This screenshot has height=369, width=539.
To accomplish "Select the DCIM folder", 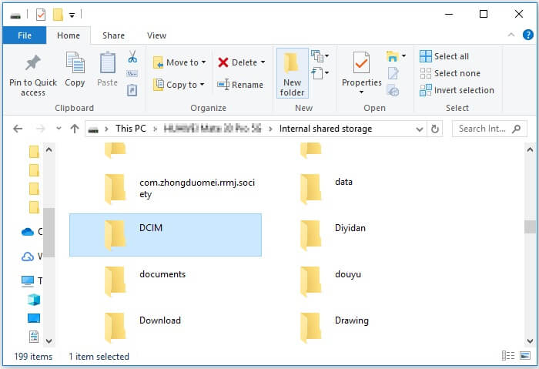I will [166, 235].
